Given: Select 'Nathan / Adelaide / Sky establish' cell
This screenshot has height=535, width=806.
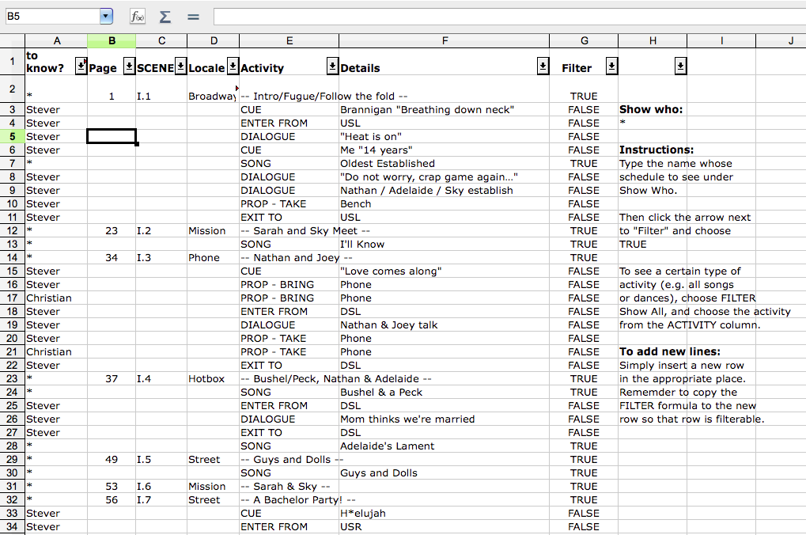Looking at the screenshot, I should click(444, 190).
